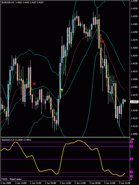Select the EURUSD,H1 chart title text
139x185 pixels.
click(x=8, y=2)
